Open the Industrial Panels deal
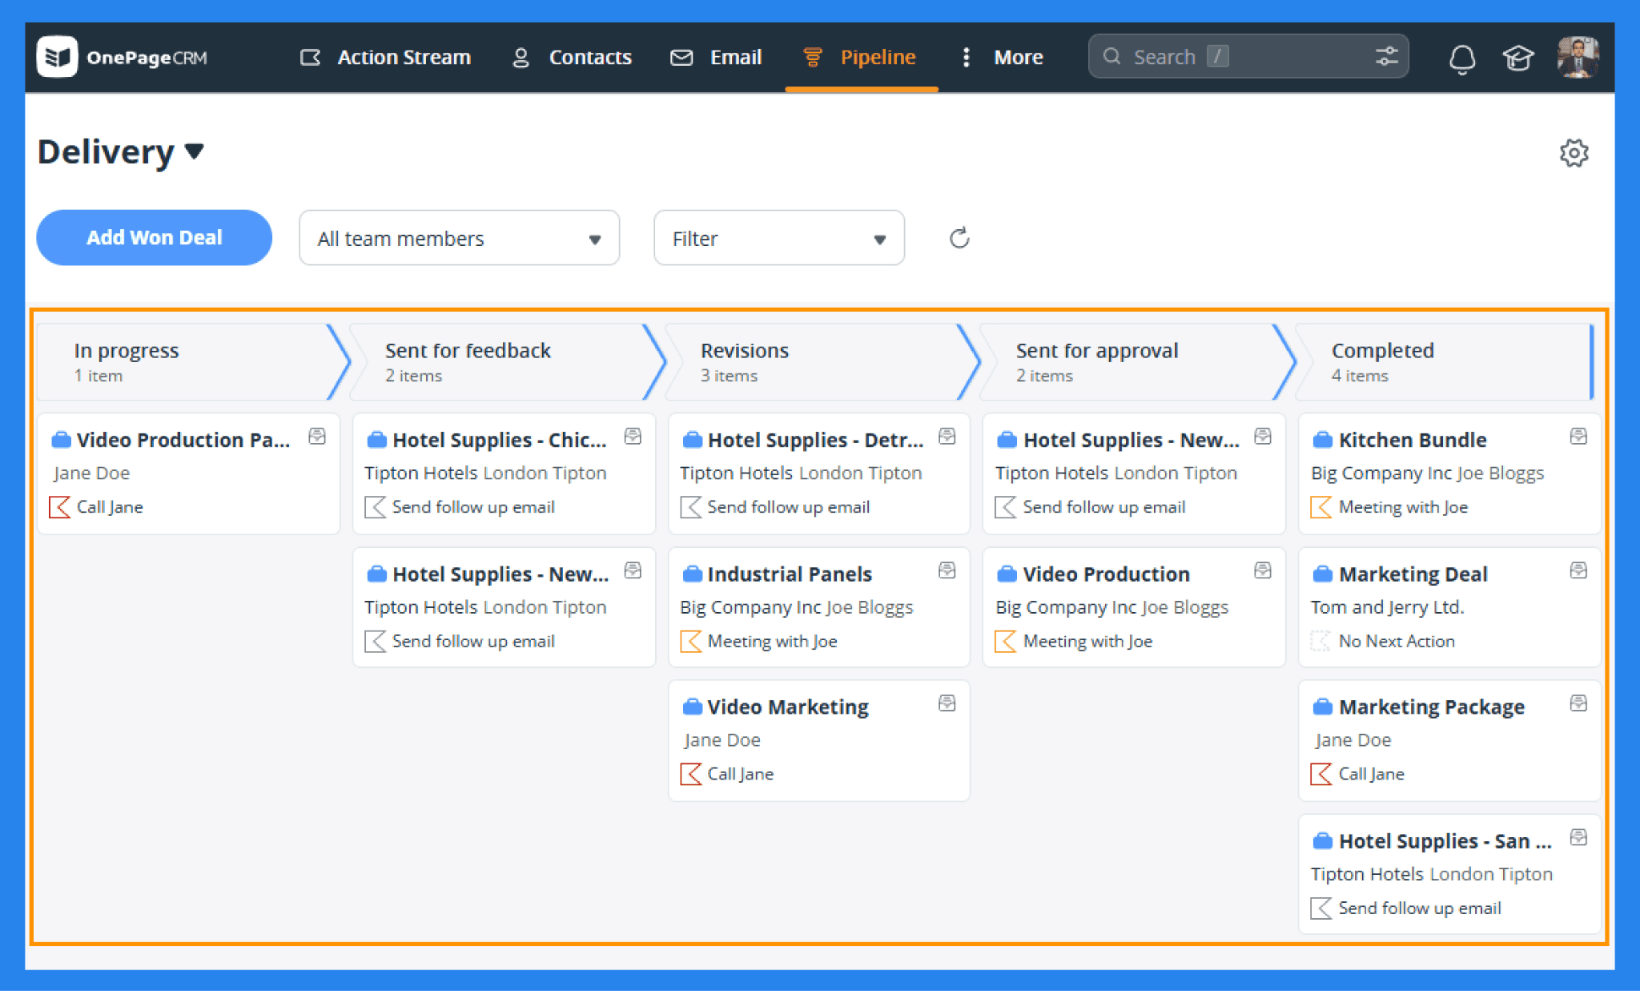 click(x=790, y=574)
